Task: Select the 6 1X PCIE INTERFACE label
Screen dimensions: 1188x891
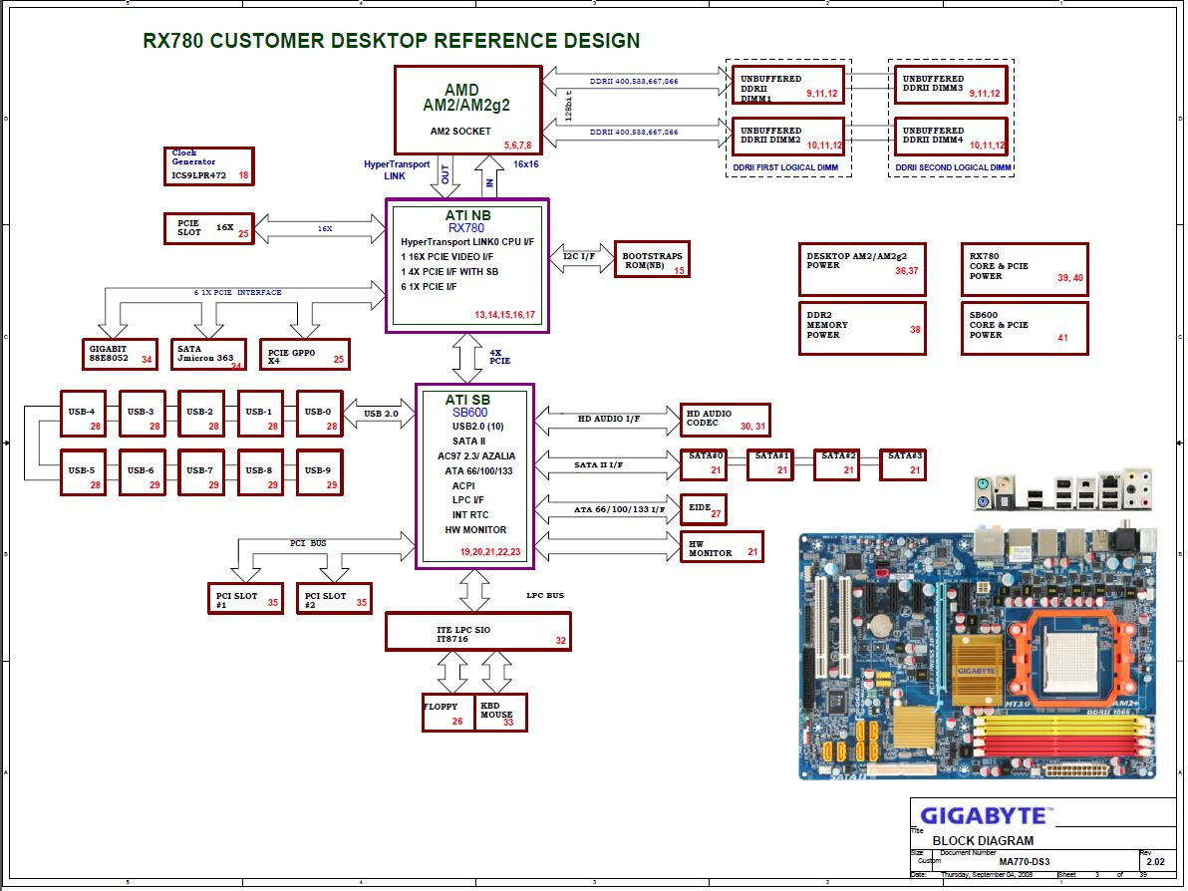Action: (x=237, y=292)
